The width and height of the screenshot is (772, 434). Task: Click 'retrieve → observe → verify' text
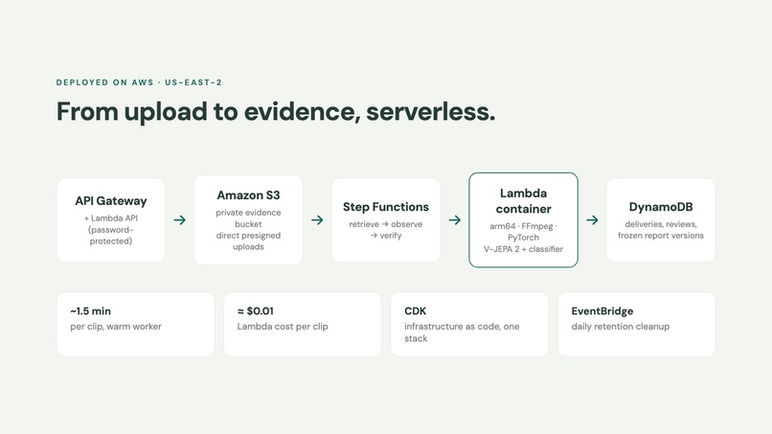pyautogui.click(x=385, y=230)
